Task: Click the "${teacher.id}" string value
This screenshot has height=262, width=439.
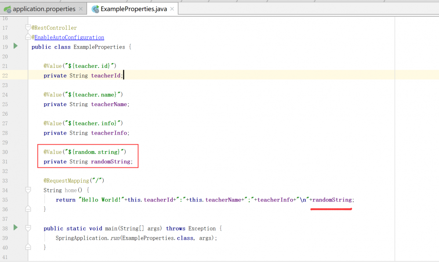Action: click(x=89, y=66)
